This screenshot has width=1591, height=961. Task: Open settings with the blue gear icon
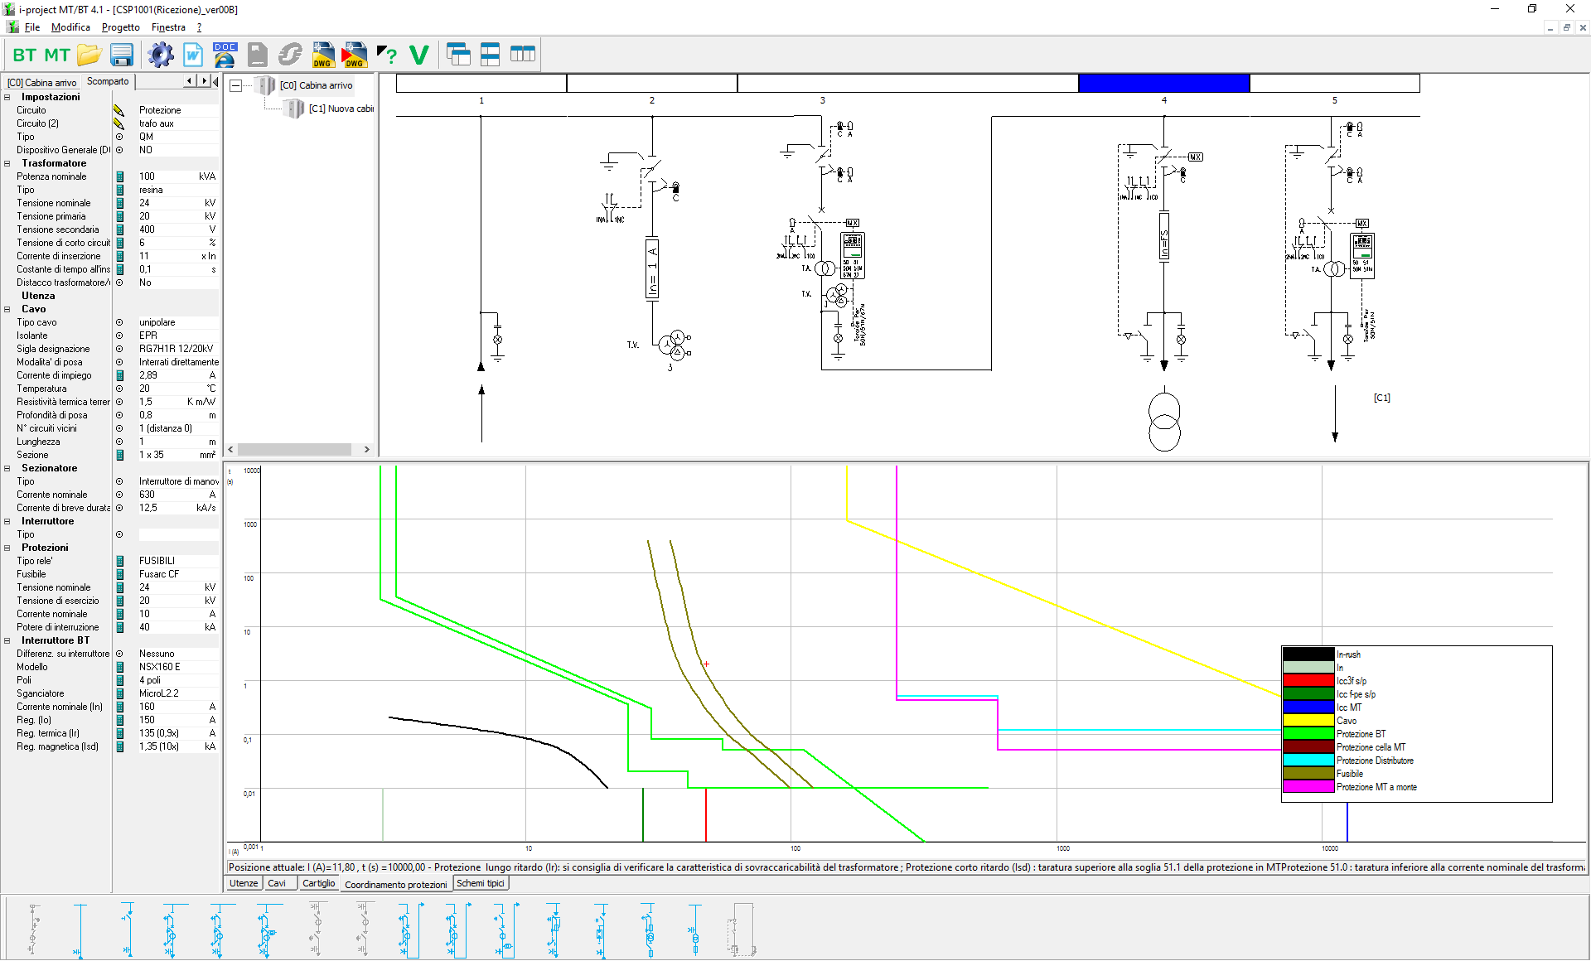[x=161, y=56]
